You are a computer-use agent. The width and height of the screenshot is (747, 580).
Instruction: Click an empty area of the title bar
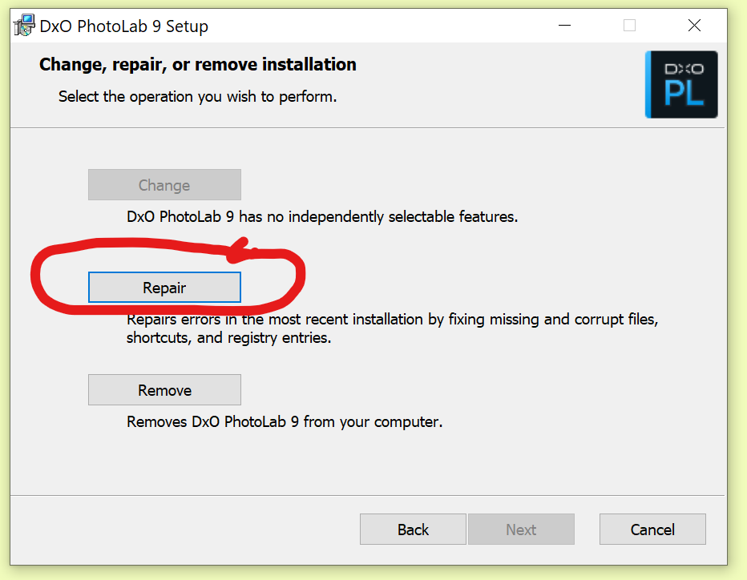pos(385,26)
